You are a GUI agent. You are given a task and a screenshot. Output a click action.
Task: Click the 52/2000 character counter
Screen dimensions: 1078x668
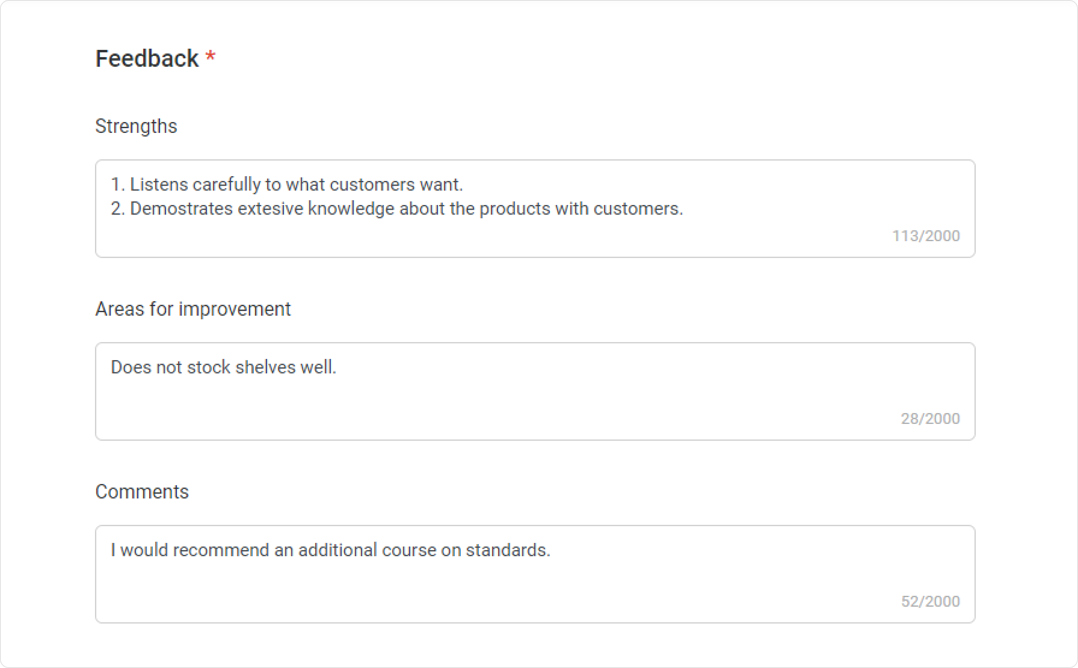point(930,601)
